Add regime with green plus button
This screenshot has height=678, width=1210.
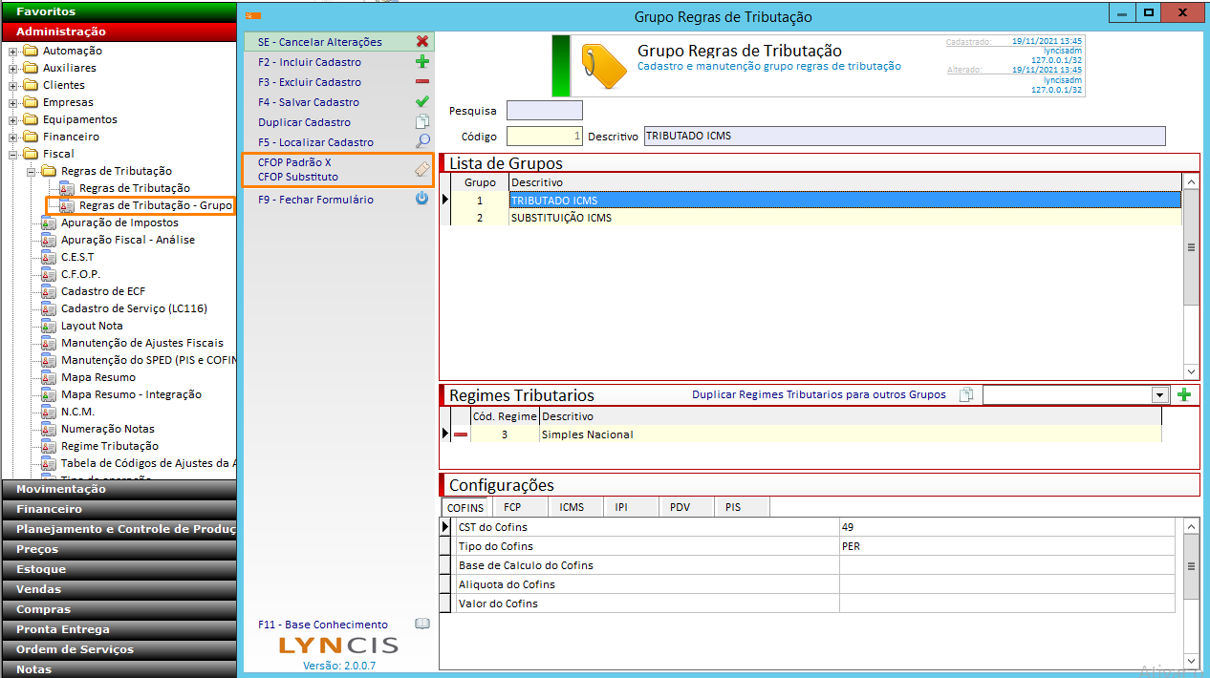coord(1184,395)
